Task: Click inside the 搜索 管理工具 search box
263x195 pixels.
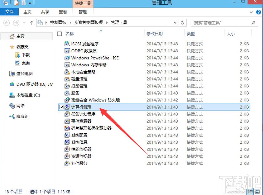Action: [219, 23]
